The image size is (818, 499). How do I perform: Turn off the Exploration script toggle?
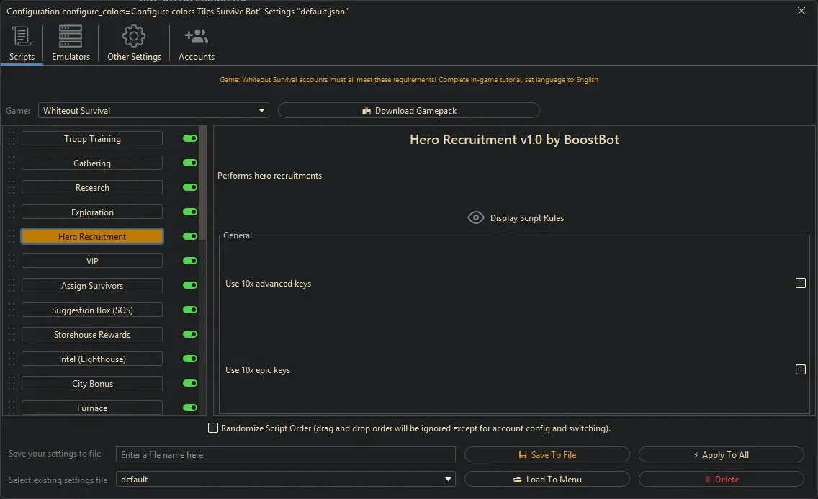pyautogui.click(x=190, y=212)
